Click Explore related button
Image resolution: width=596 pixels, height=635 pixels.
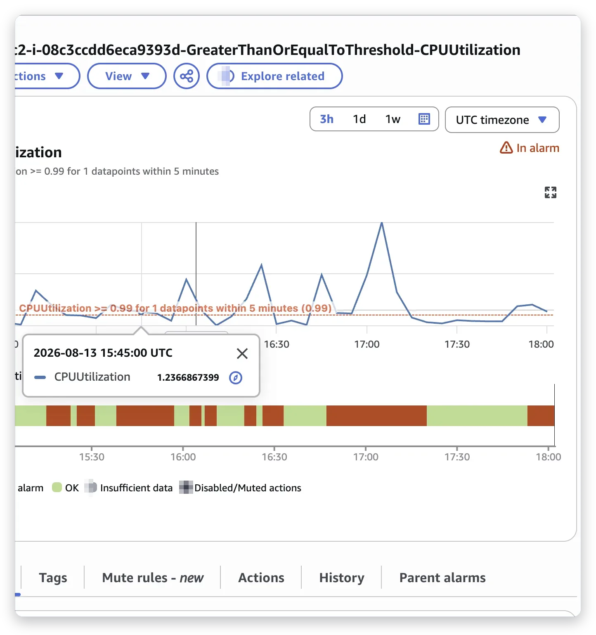click(274, 76)
